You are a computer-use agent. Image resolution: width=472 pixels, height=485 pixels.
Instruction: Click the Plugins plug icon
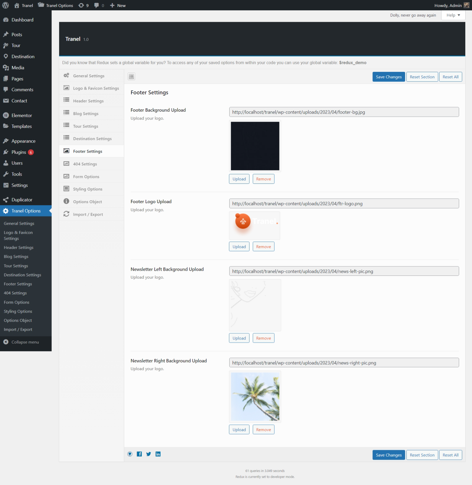pos(6,152)
